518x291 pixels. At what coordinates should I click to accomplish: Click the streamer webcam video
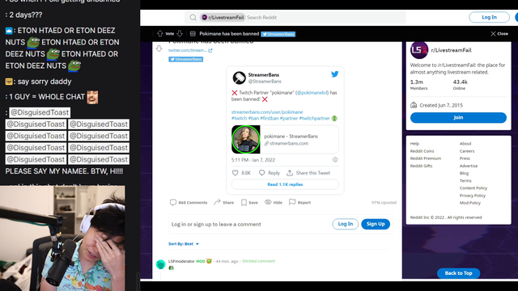(x=62, y=238)
